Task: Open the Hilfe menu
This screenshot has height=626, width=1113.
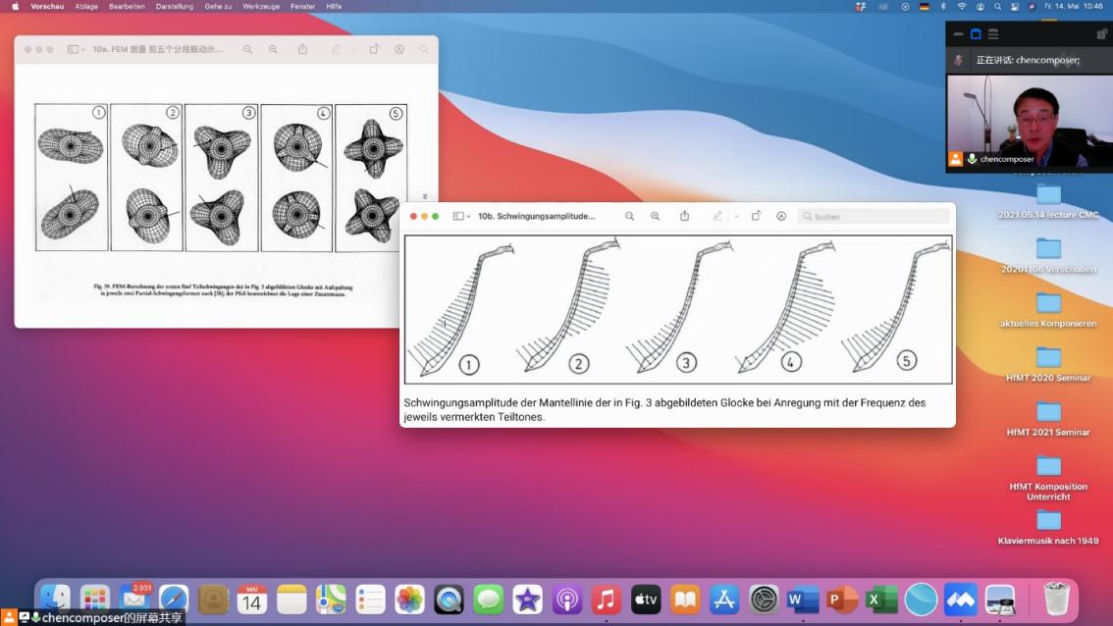Action: (x=335, y=7)
